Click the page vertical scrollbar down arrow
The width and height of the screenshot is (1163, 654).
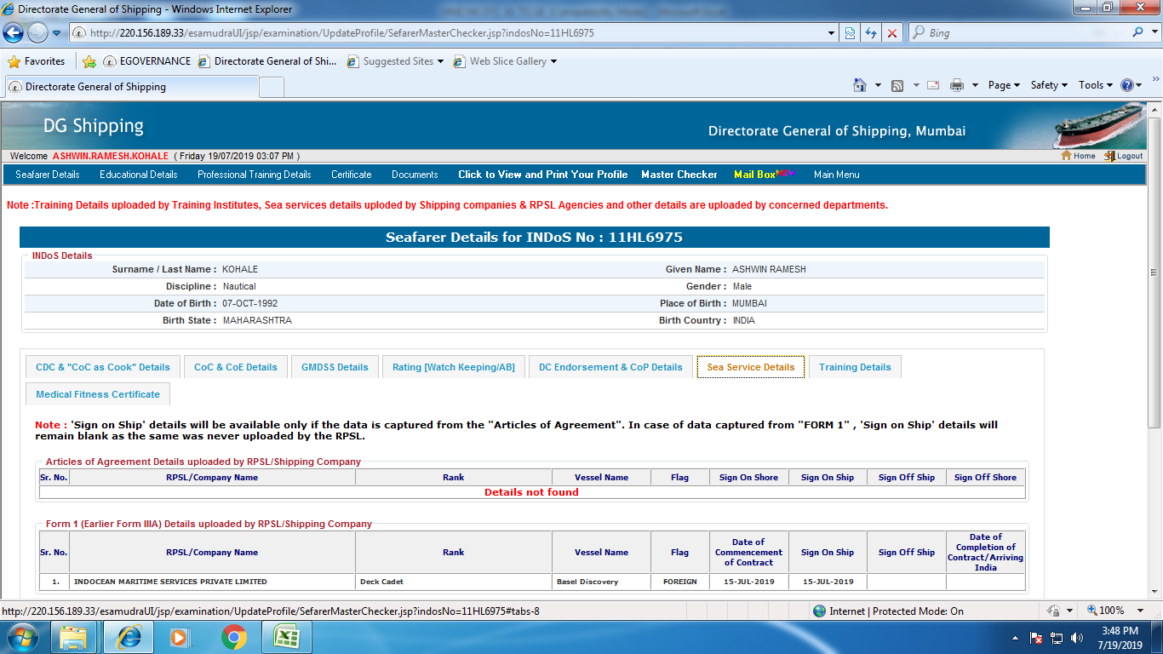pyautogui.click(x=1154, y=590)
